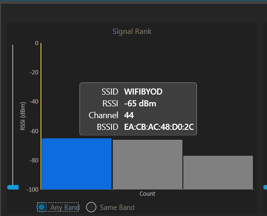Click the WIFIBYOD SSID in tooltip

coord(143,92)
